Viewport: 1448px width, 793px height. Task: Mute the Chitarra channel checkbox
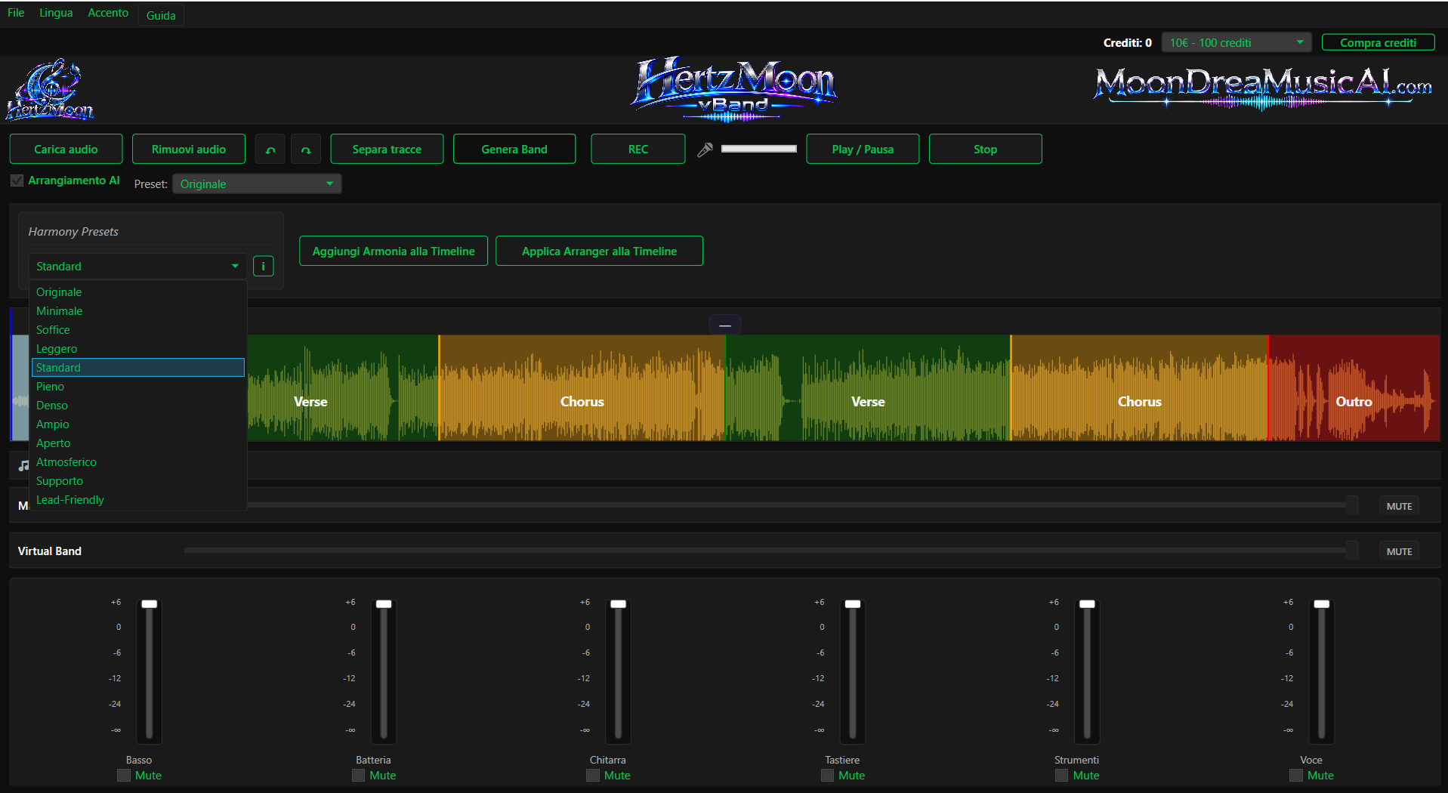click(x=593, y=776)
